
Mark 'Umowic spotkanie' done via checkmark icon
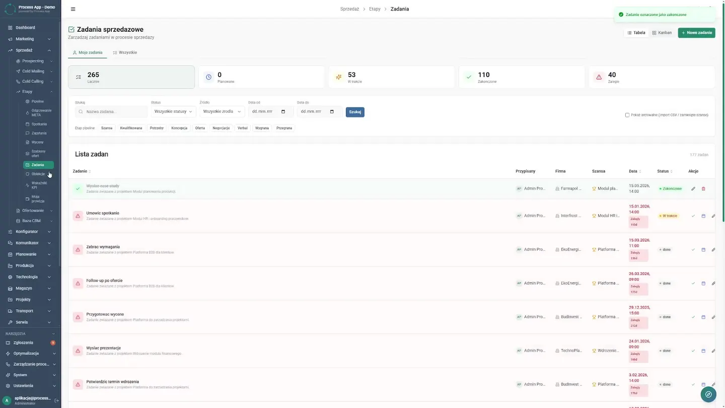pos(693,216)
